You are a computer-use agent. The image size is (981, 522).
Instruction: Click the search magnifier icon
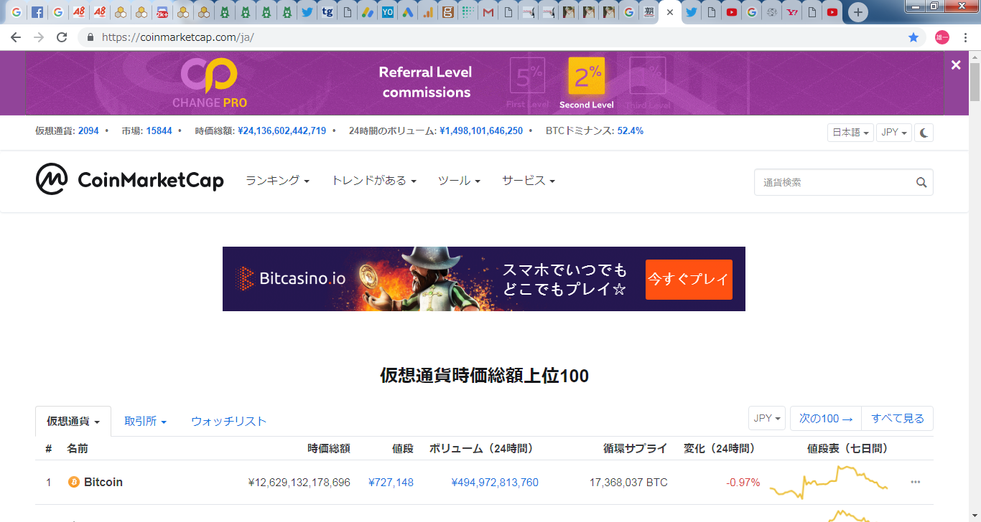point(921,183)
